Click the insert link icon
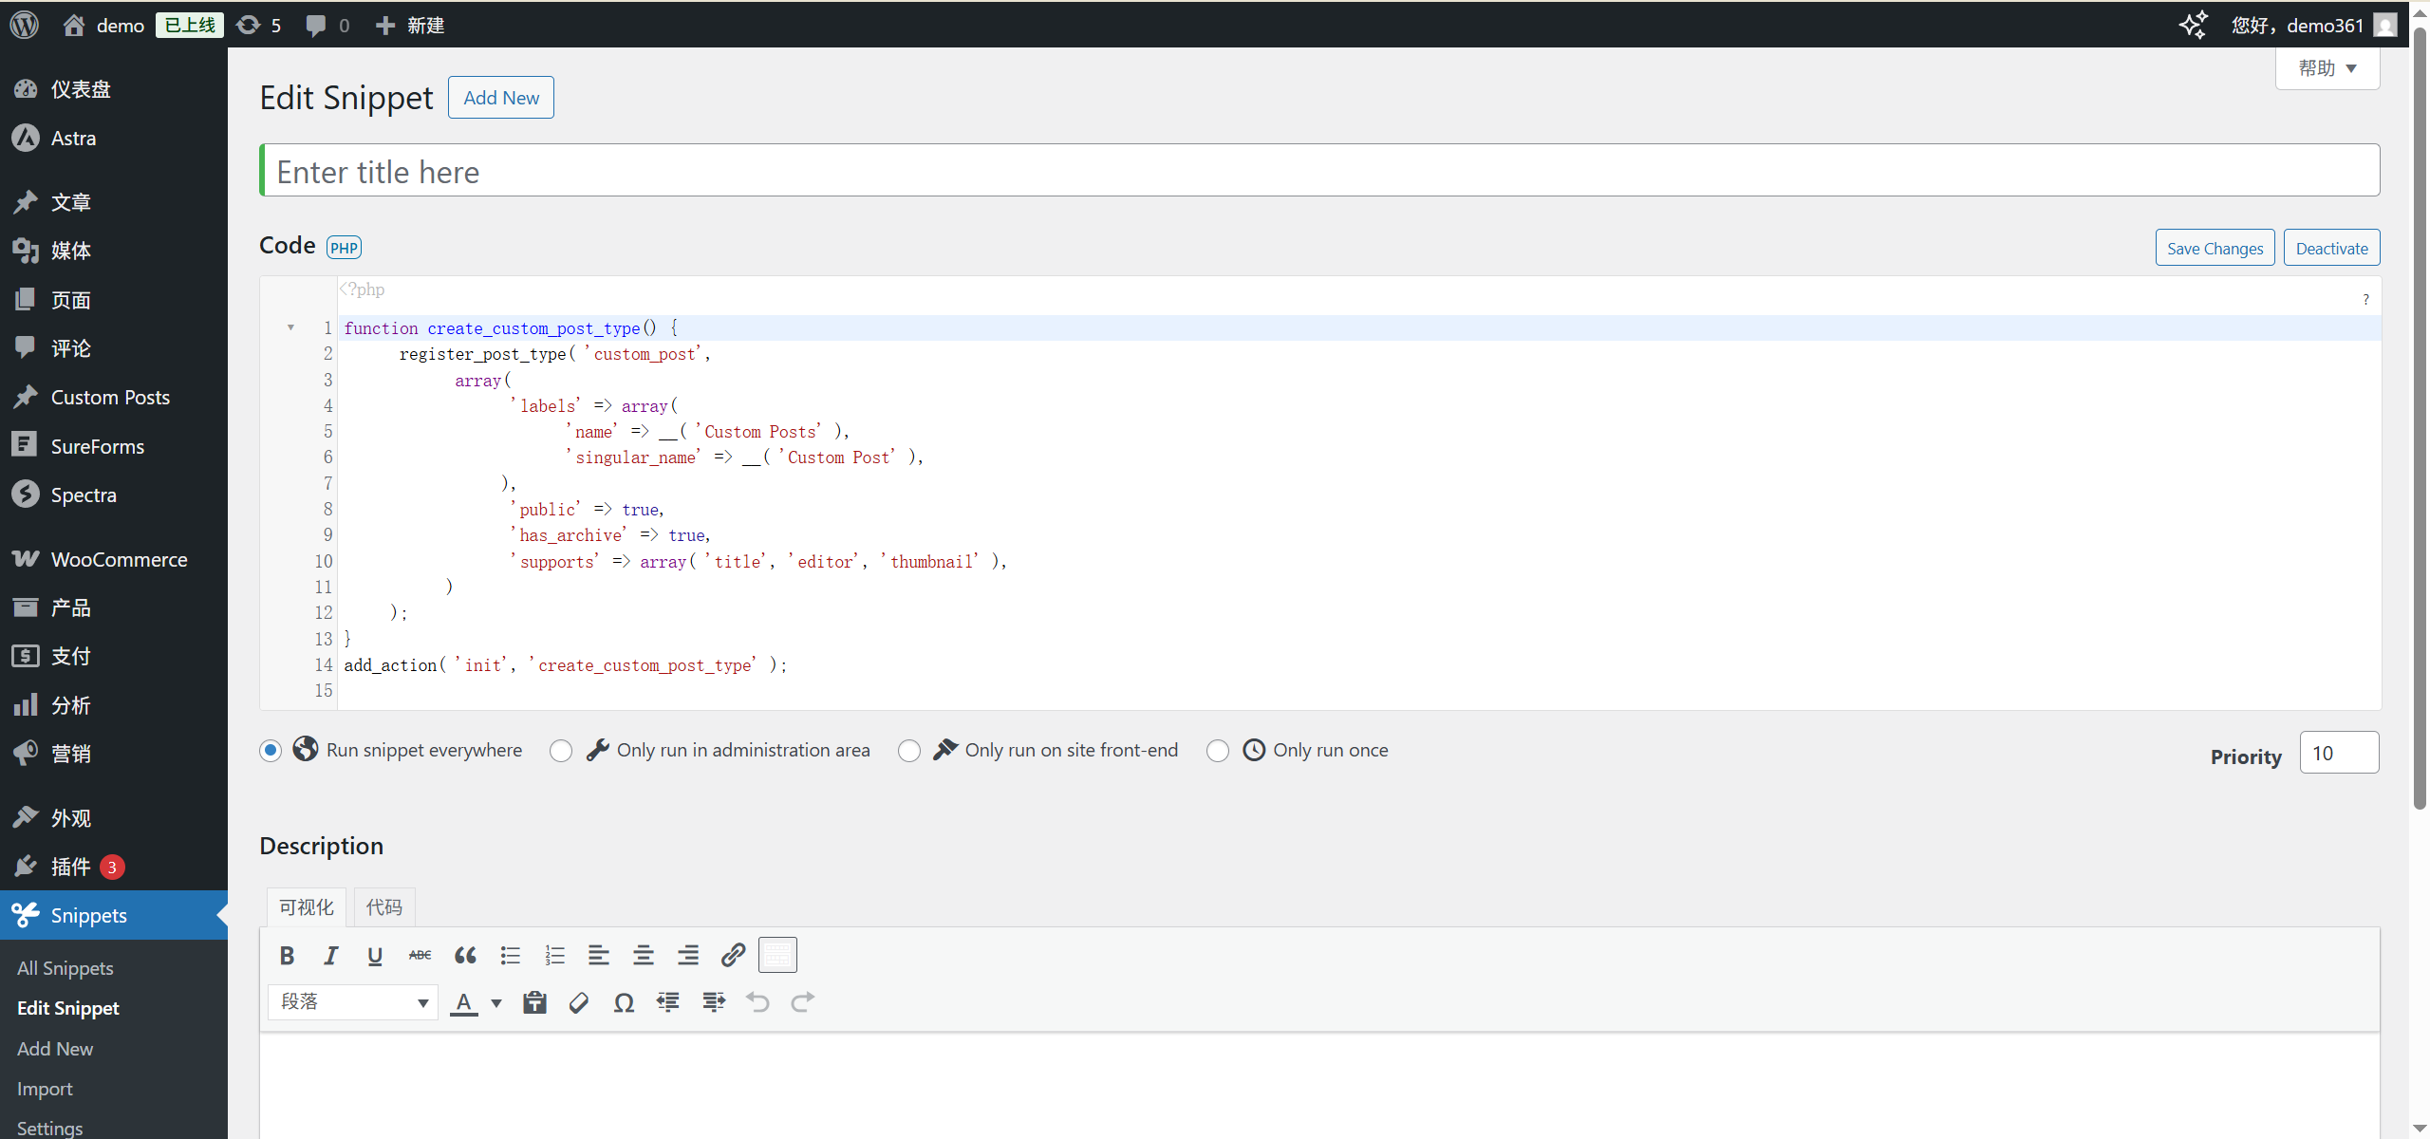The width and height of the screenshot is (2430, 1139). [733, 955]
